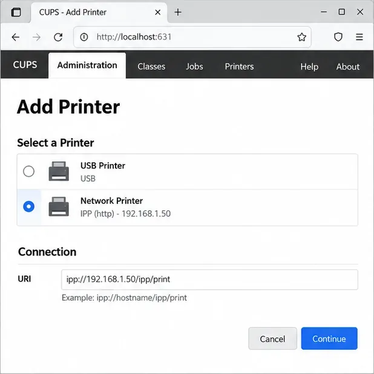Reload the CUPS page
This screenshot has height=374, width=374.
point(58,37)
